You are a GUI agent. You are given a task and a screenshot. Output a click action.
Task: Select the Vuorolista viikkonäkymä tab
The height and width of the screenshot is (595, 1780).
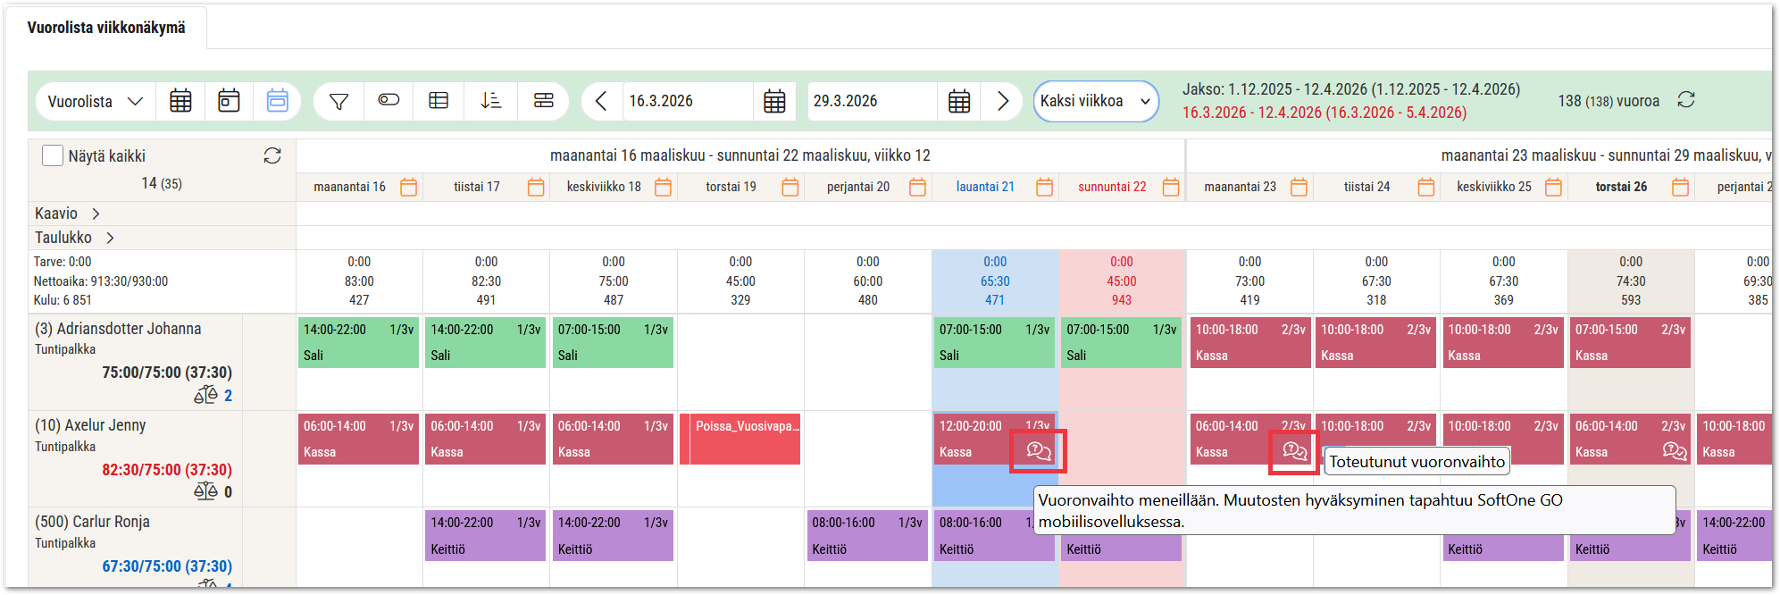coord(106,28)
